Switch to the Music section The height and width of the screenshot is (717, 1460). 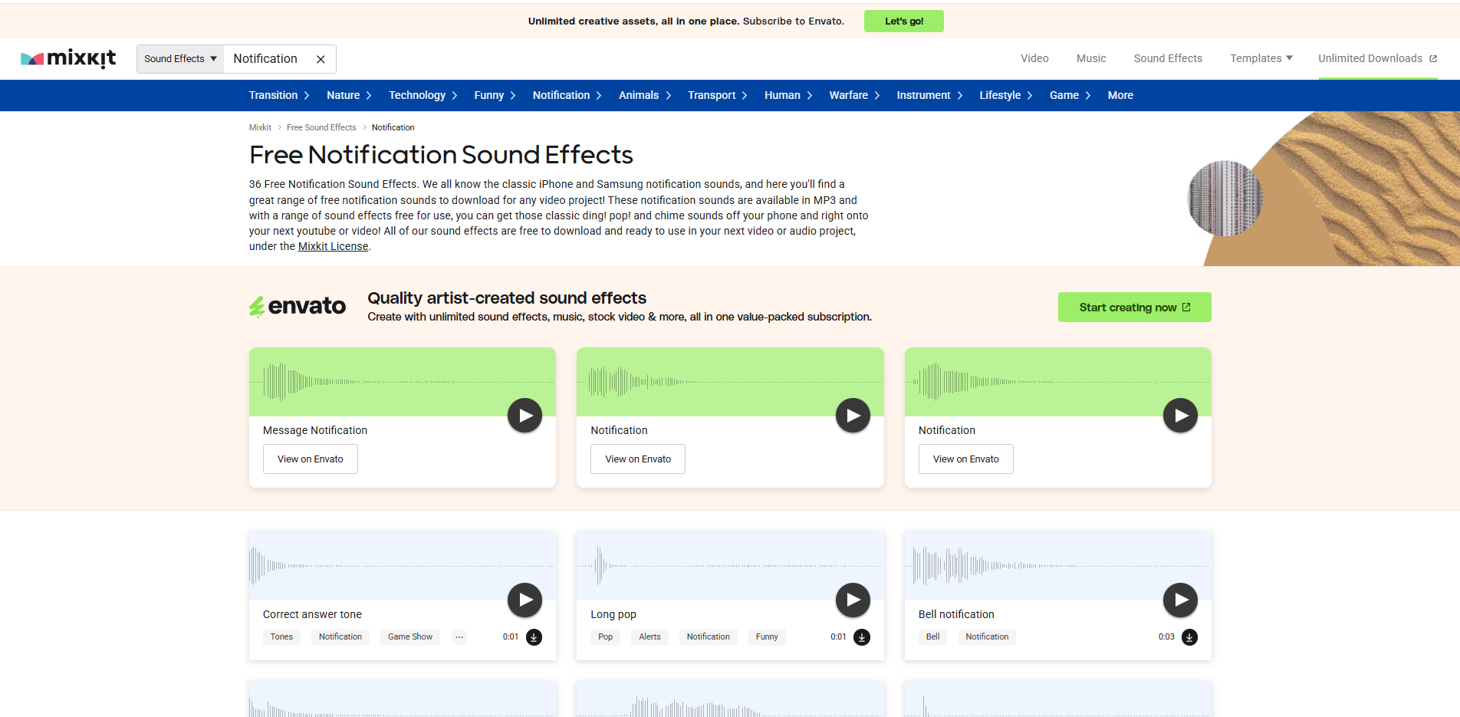(x=1090, y=58)
